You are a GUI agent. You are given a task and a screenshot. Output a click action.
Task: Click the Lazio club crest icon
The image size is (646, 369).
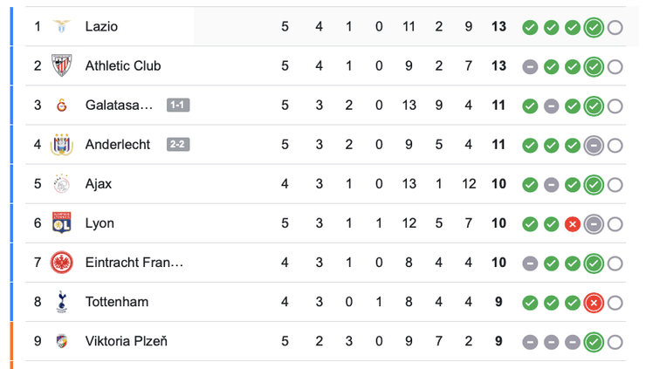pyautogui.click(x=62, y=27)
